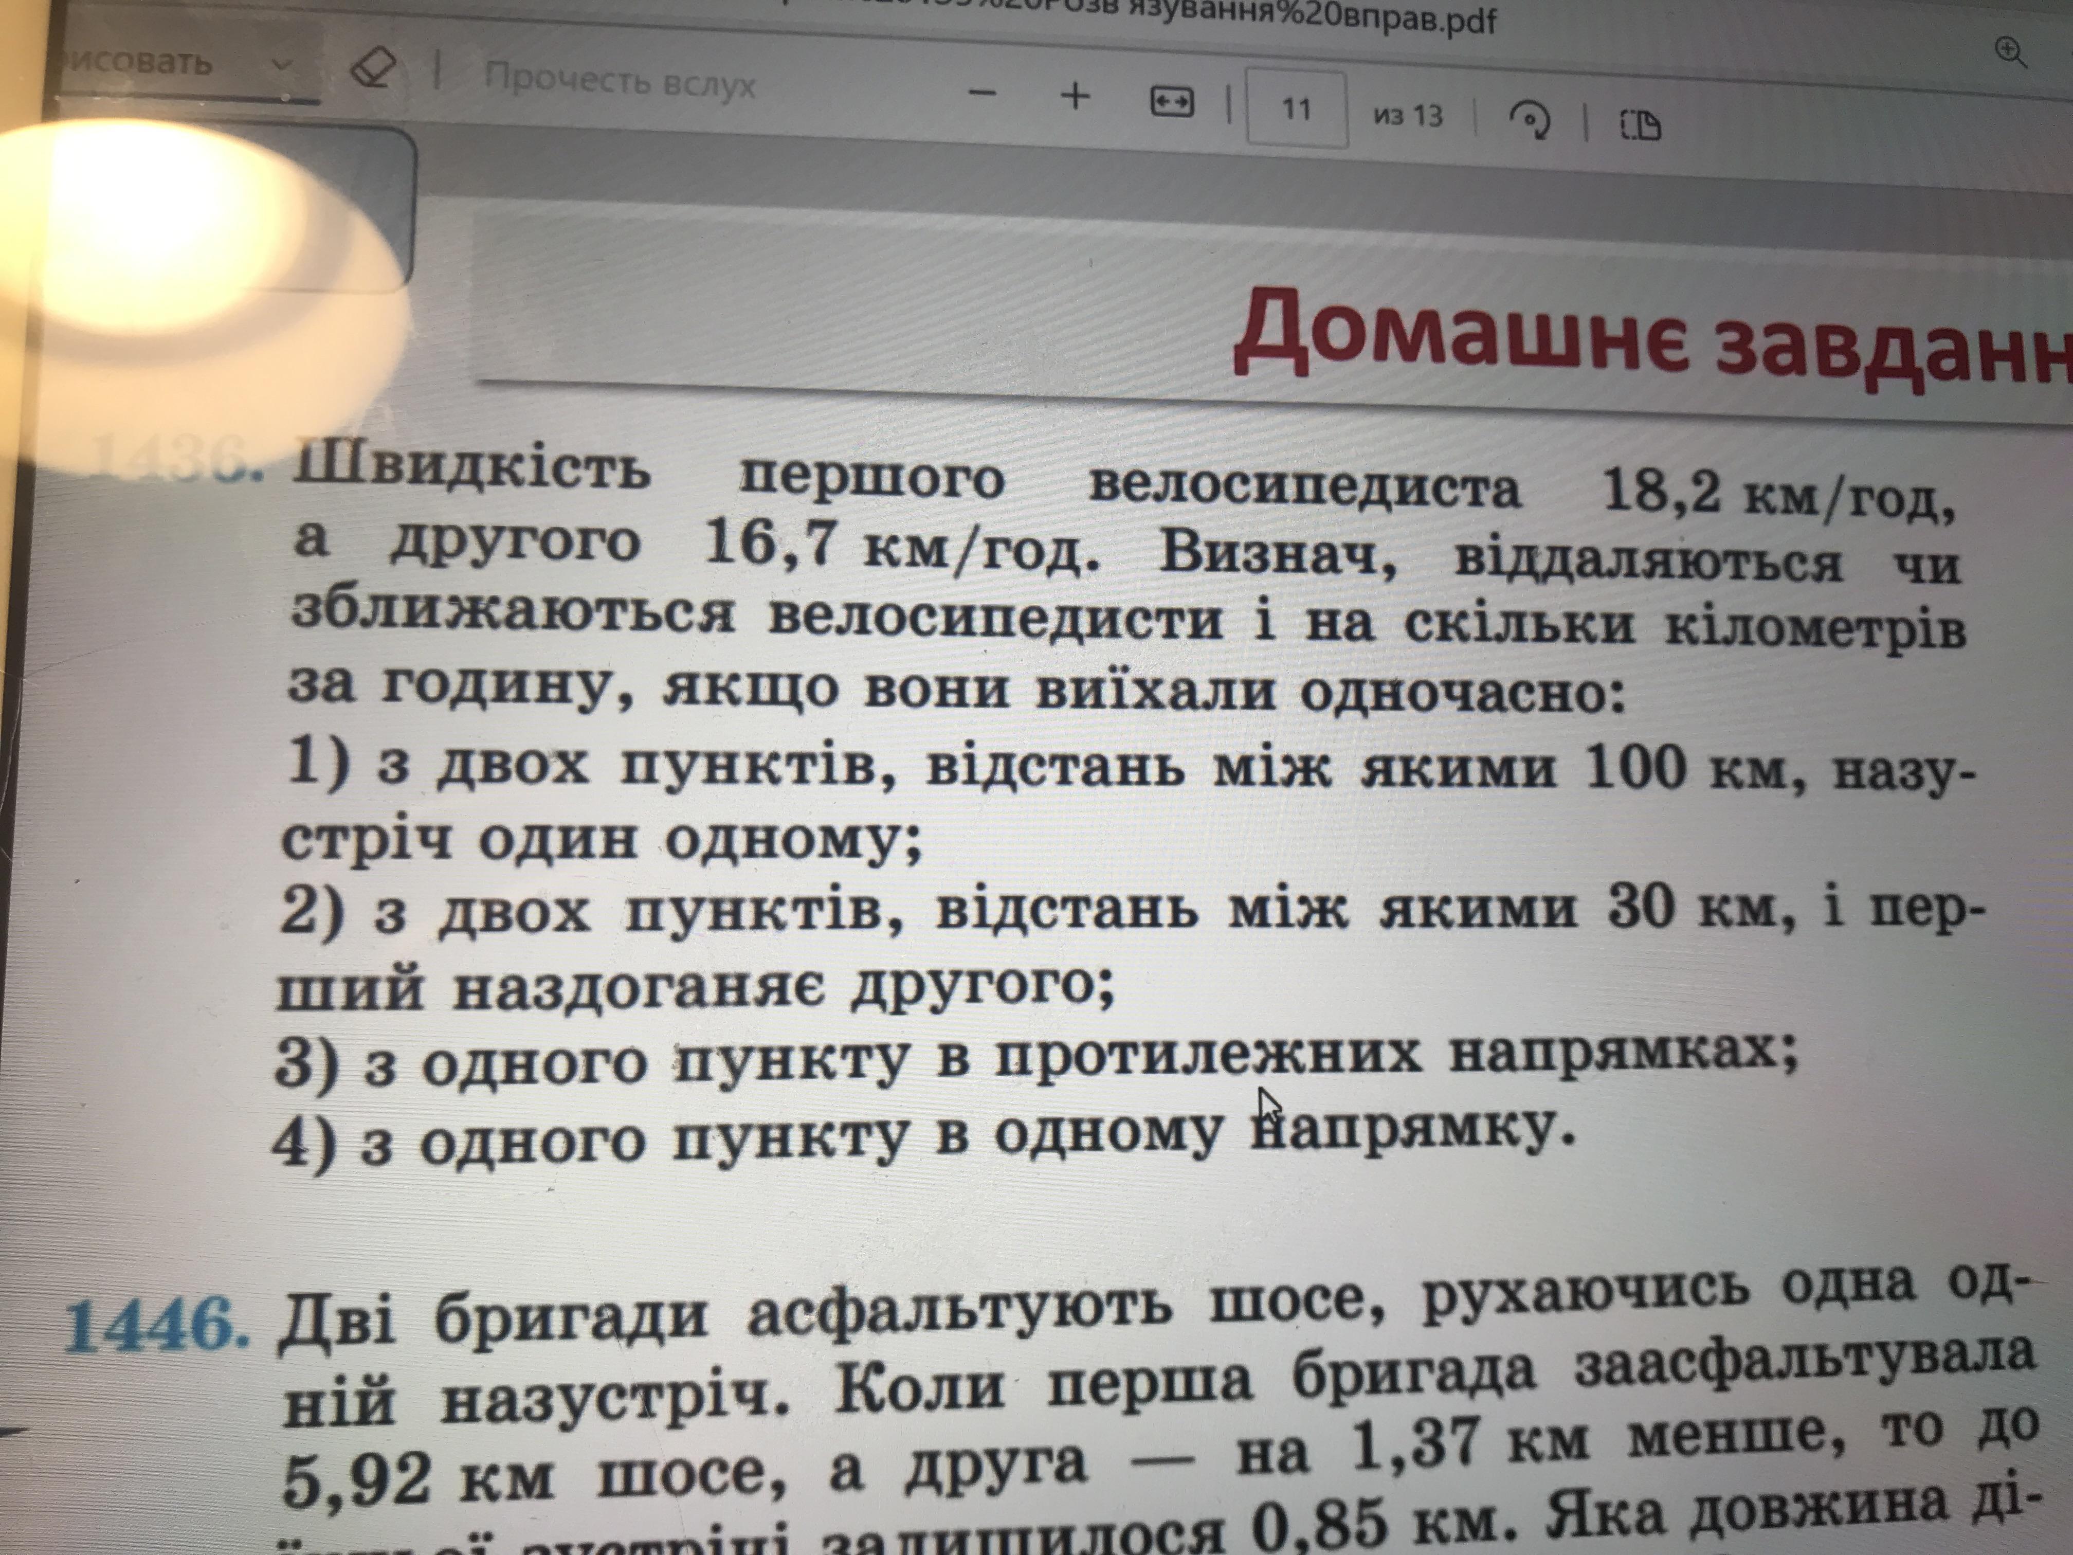The height and width of the screenshot is (1555, 2073).
Task: Click the fit to width icon
Action: [1171, 102]
